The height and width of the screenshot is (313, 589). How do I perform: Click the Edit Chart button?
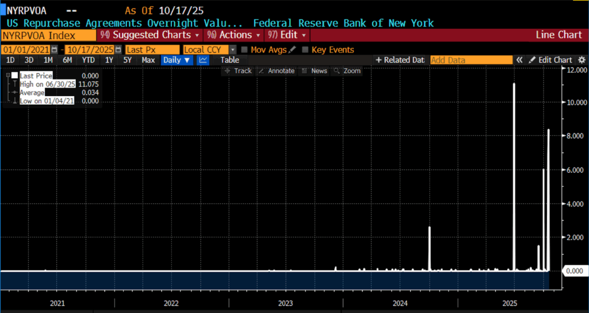[x=550, y=60]
